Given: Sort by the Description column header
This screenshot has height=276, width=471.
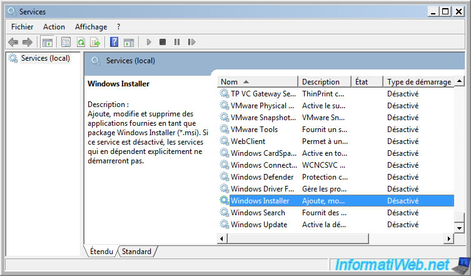Looking at the screenshot, I should (x=325, y=82).
